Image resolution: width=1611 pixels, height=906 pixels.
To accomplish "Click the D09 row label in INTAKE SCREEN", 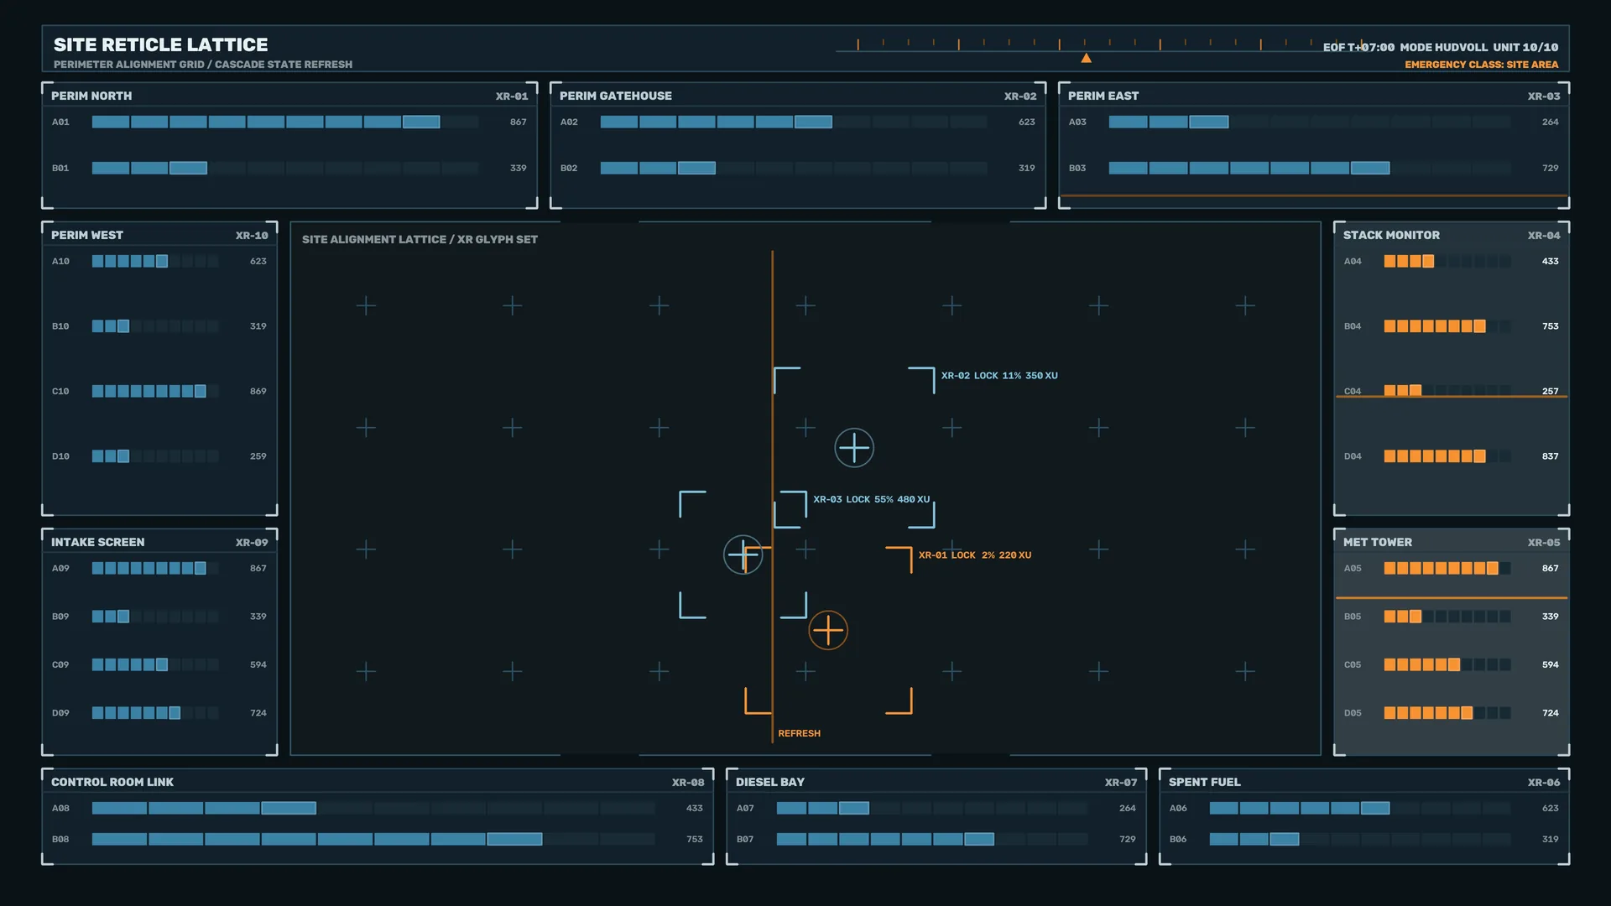I will 60,713.
